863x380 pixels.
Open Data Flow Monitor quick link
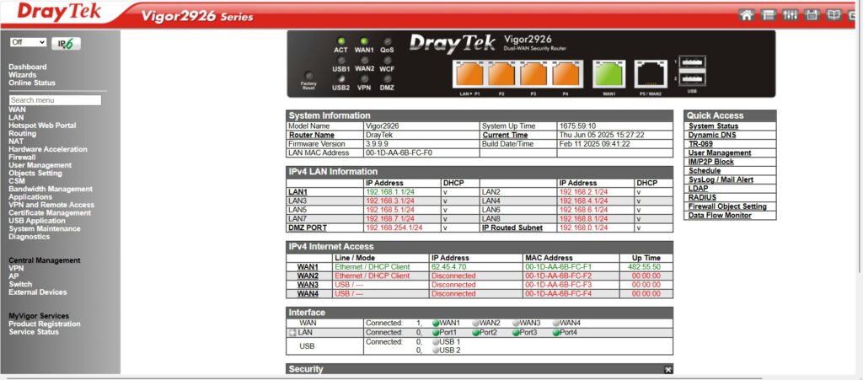(x=719, y=215)
